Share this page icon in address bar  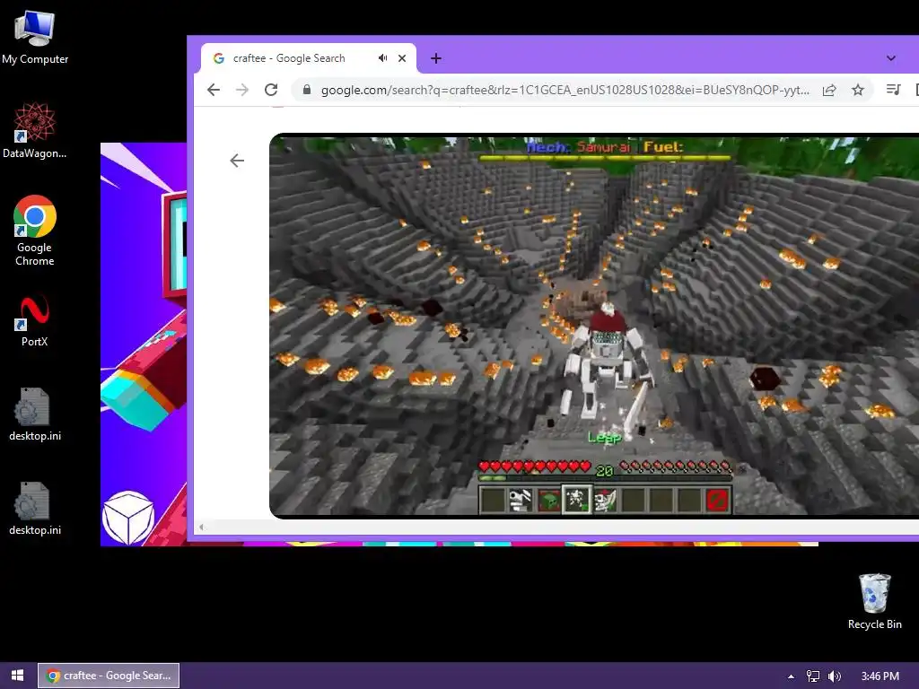coord(829,90)
